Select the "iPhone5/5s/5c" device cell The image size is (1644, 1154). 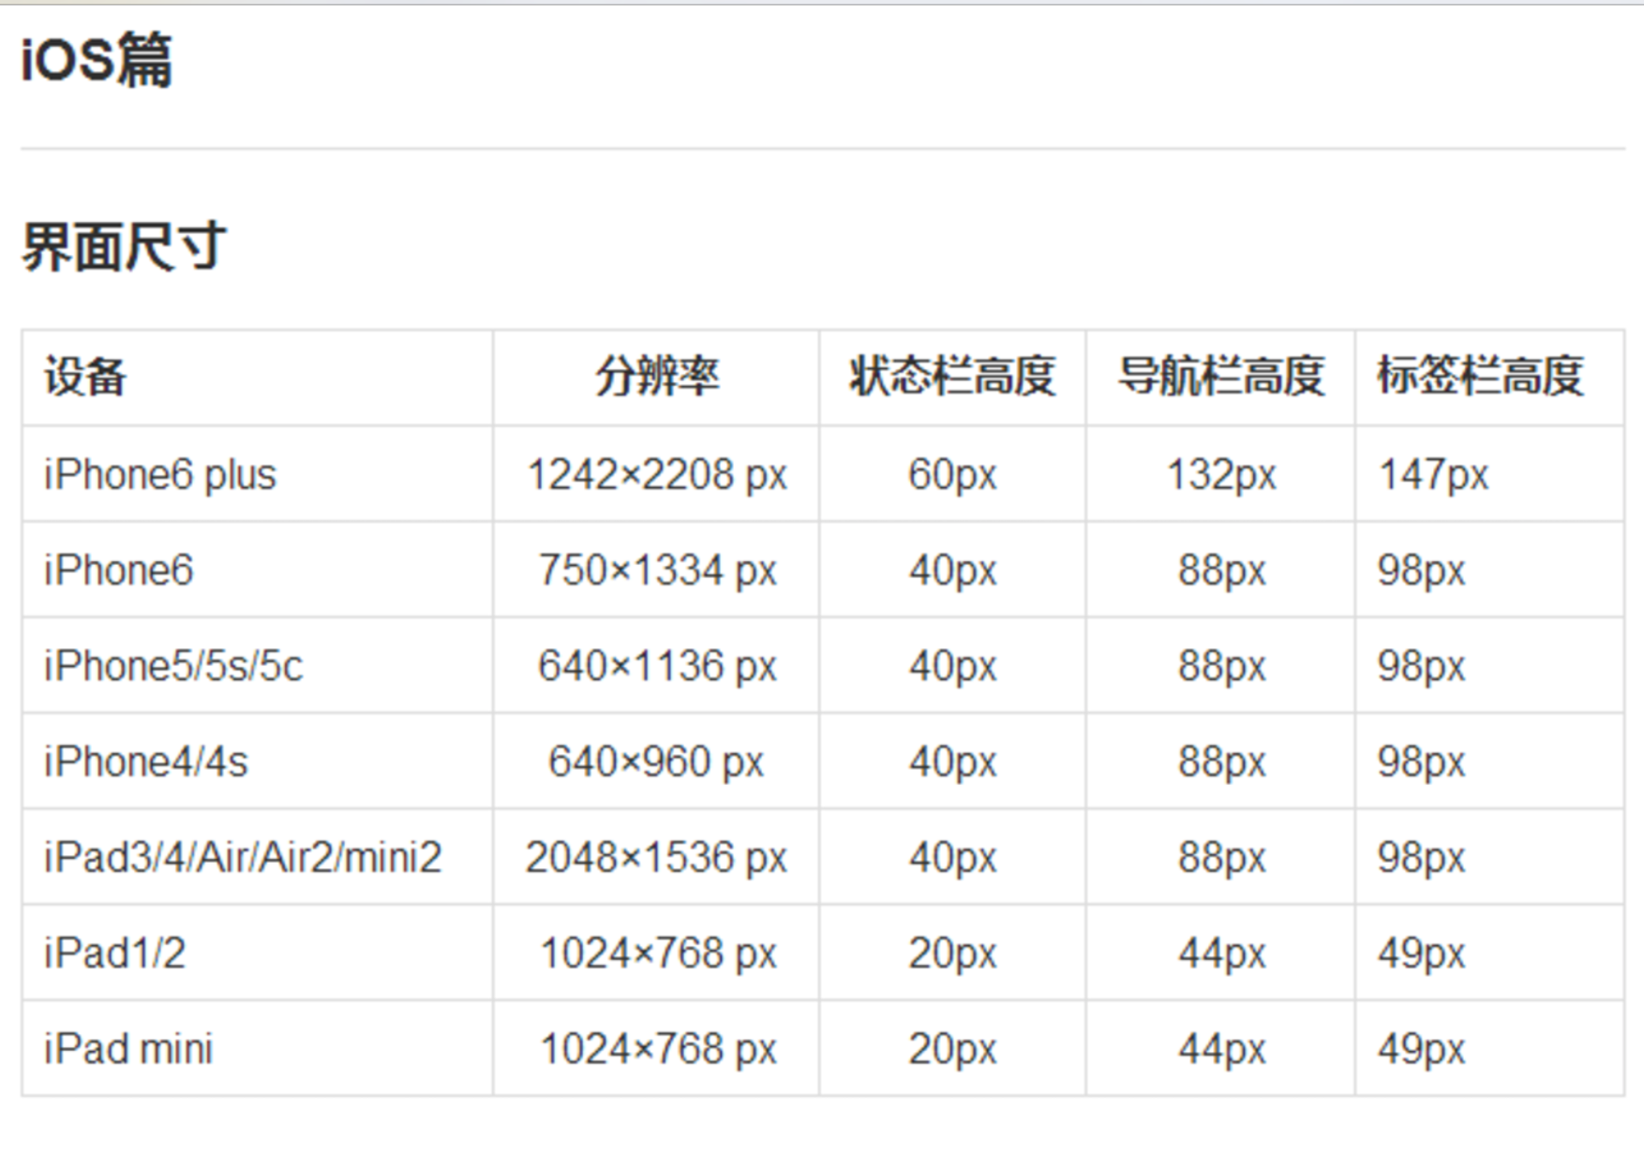pos(173,666)
